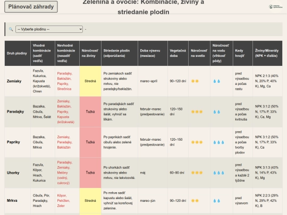Click the yellow Stredná cell for Zemiaky
The width and height of the screenshot is (287, 215).
click(x=90, y=81)
